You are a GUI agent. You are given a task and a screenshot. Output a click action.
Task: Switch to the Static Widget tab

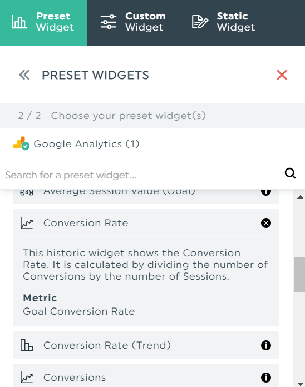point(242,23)
